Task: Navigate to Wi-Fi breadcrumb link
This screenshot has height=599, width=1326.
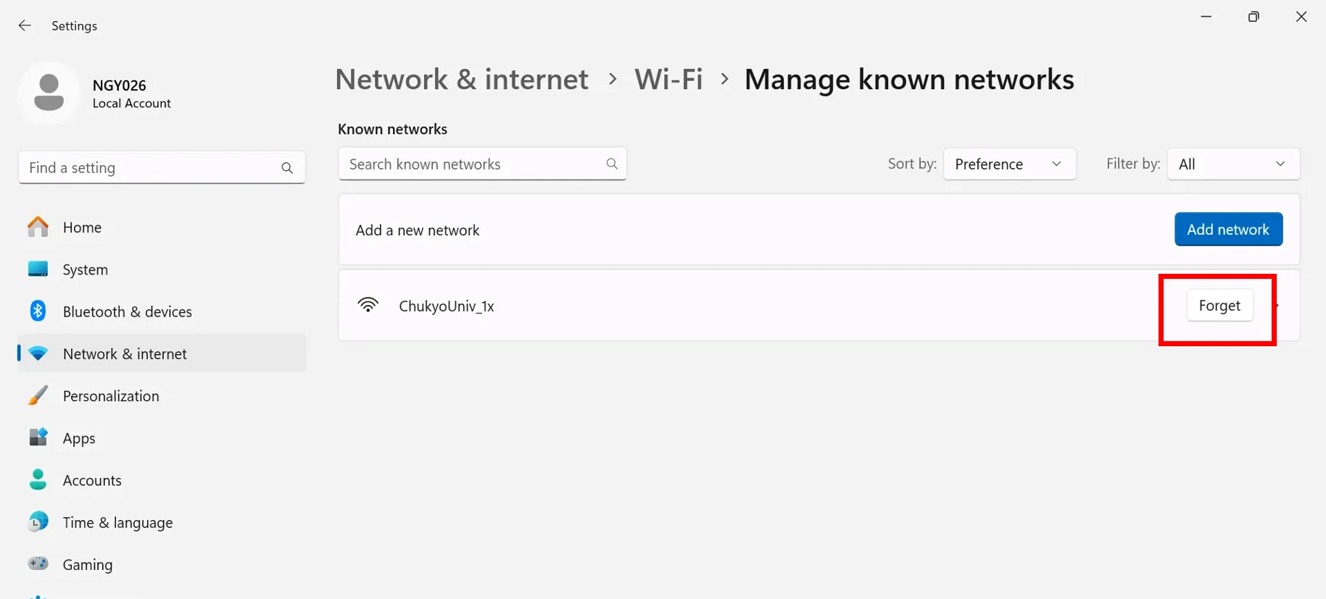Action: [x=668, y=80]
